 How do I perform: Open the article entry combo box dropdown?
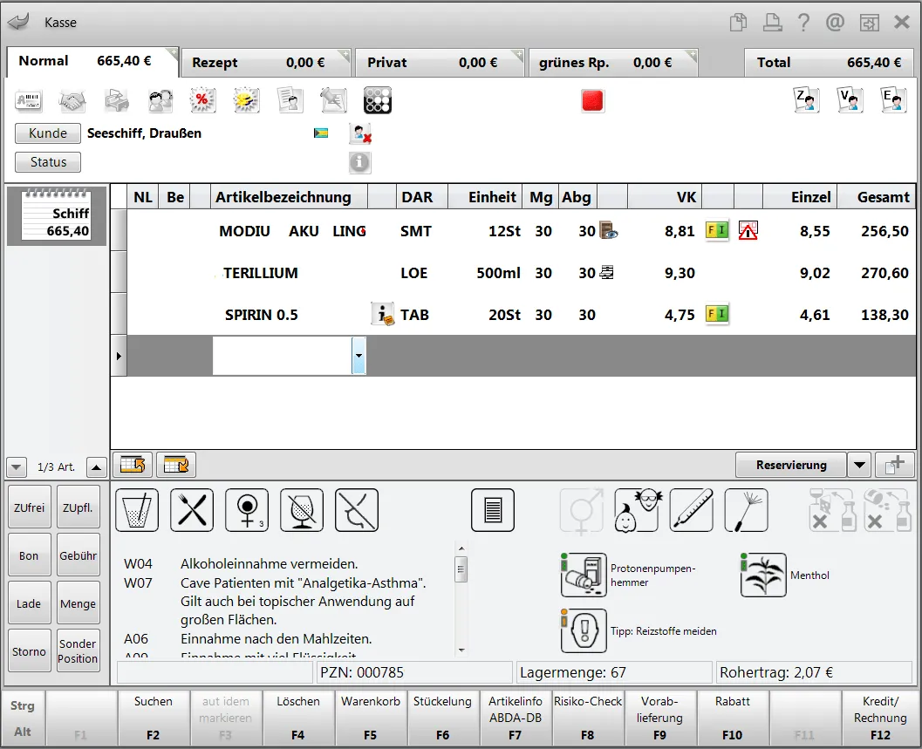click(359, 356)
